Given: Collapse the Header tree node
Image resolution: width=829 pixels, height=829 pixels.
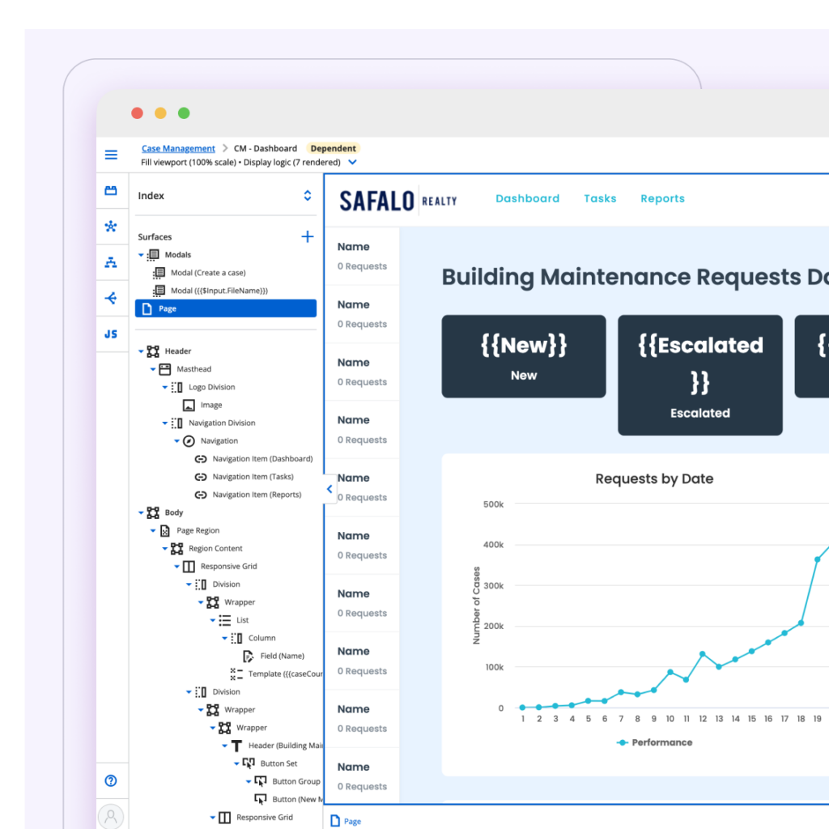Looking at the screenshot, I should pyautogui.click(x=141, y=351).
